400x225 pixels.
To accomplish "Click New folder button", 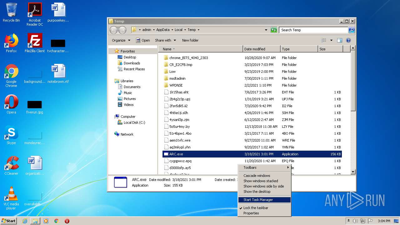I will pos(190,40).
